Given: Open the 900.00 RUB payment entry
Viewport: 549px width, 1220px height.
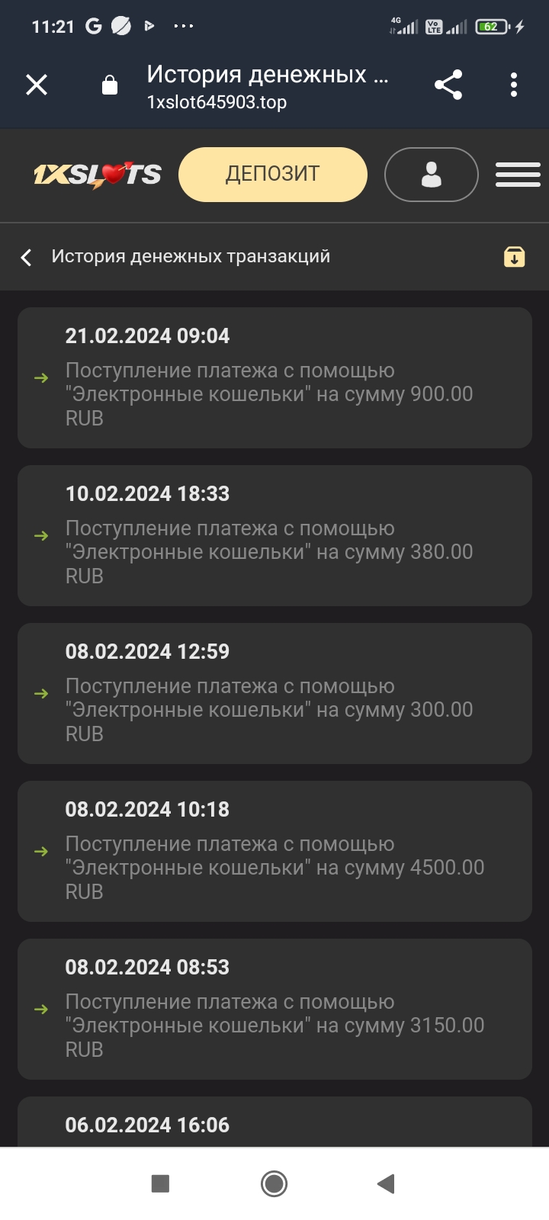Looking at the screenshot, I should pos(269,394).
